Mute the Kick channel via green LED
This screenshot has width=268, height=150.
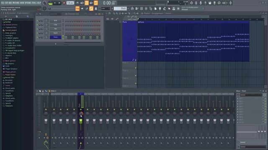click(37, 20)
